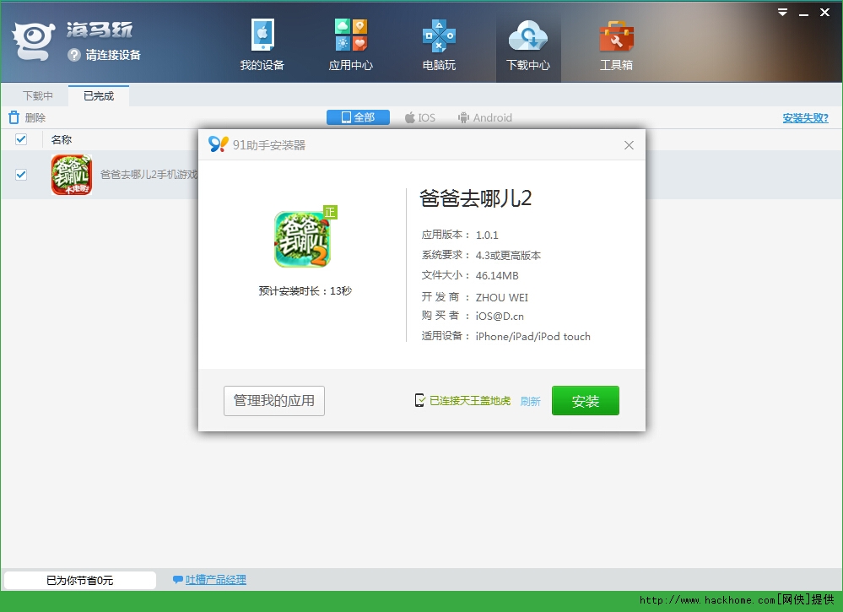This screenshot has height=612, width=843.
Task: Click the green 安装 install button
Action: click(x=586, y=401)
